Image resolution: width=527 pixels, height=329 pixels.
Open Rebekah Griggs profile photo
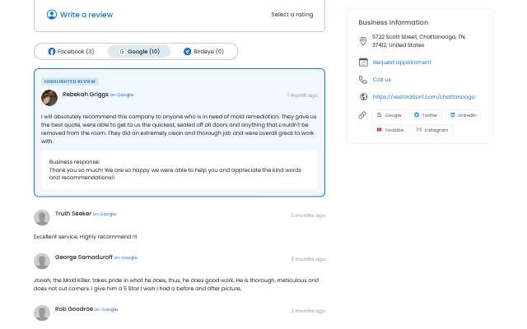tap(49, 98)
